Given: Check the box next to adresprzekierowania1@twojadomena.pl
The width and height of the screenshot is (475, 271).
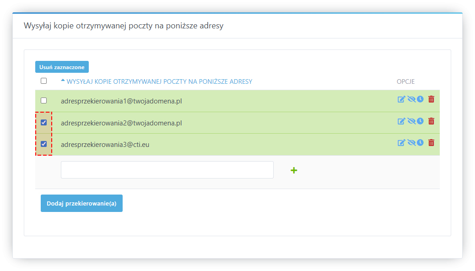Looking at the screenshot, I should pos(43,100).
